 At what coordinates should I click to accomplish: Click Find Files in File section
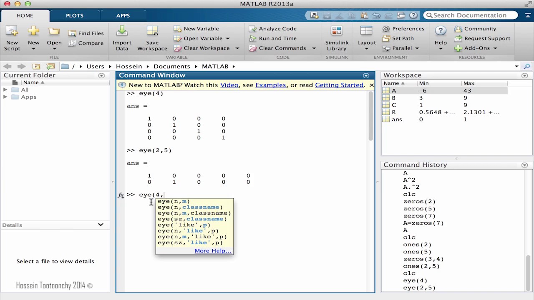click(x=86, y=33)
